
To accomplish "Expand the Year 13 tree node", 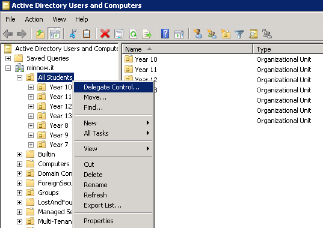I will 31,116.
